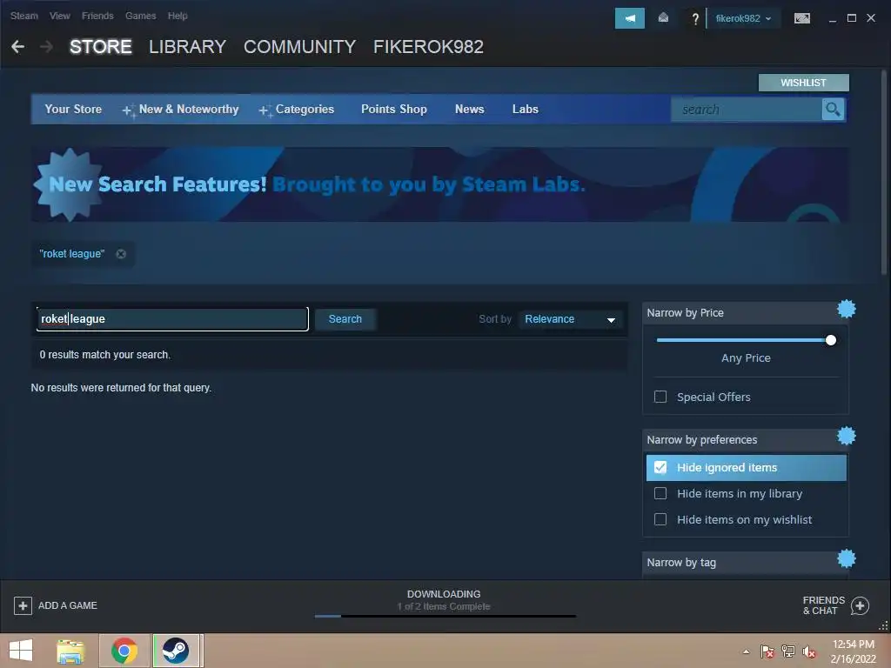Open Your Store link

73,109
